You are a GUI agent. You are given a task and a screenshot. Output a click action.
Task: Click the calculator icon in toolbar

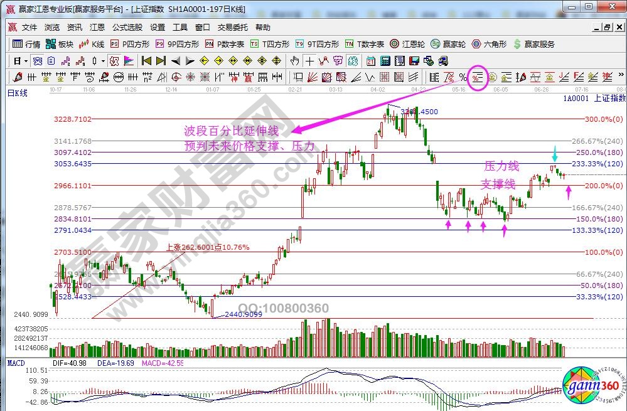(385, 61)
